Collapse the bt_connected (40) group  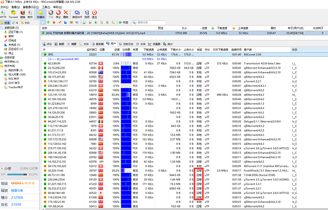coord(49,59)
